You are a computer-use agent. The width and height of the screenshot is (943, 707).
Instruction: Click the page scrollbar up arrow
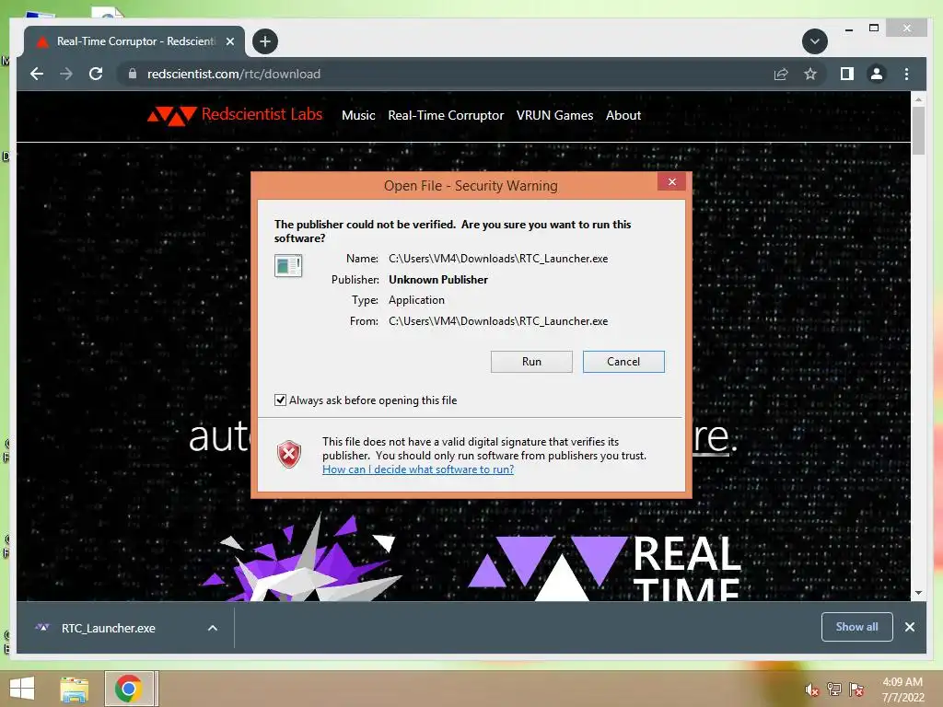coord(918,99)
